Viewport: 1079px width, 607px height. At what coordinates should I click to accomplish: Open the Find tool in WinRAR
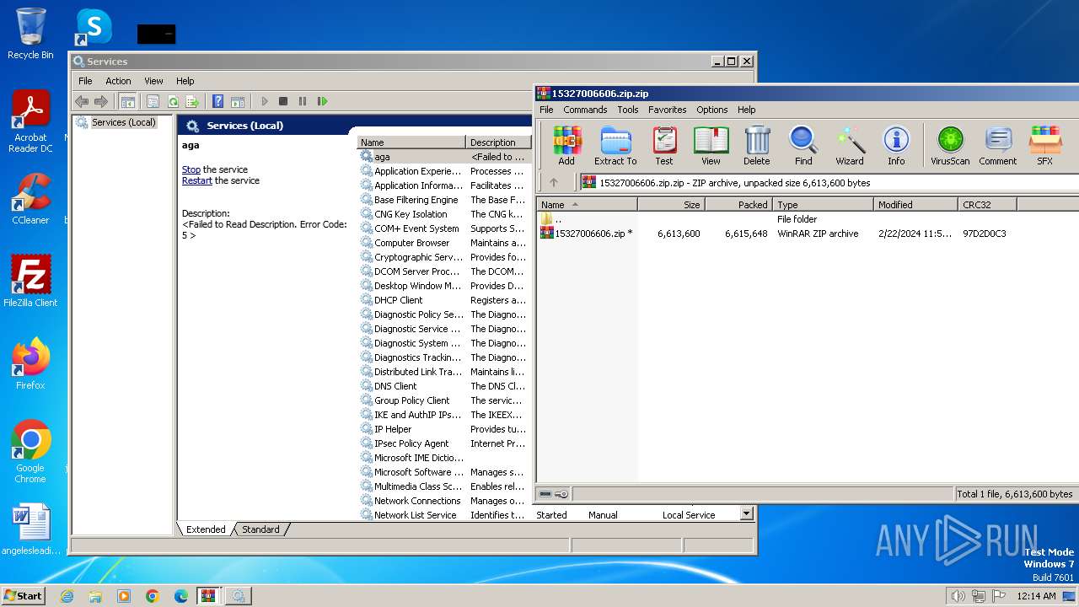[803, 146]
